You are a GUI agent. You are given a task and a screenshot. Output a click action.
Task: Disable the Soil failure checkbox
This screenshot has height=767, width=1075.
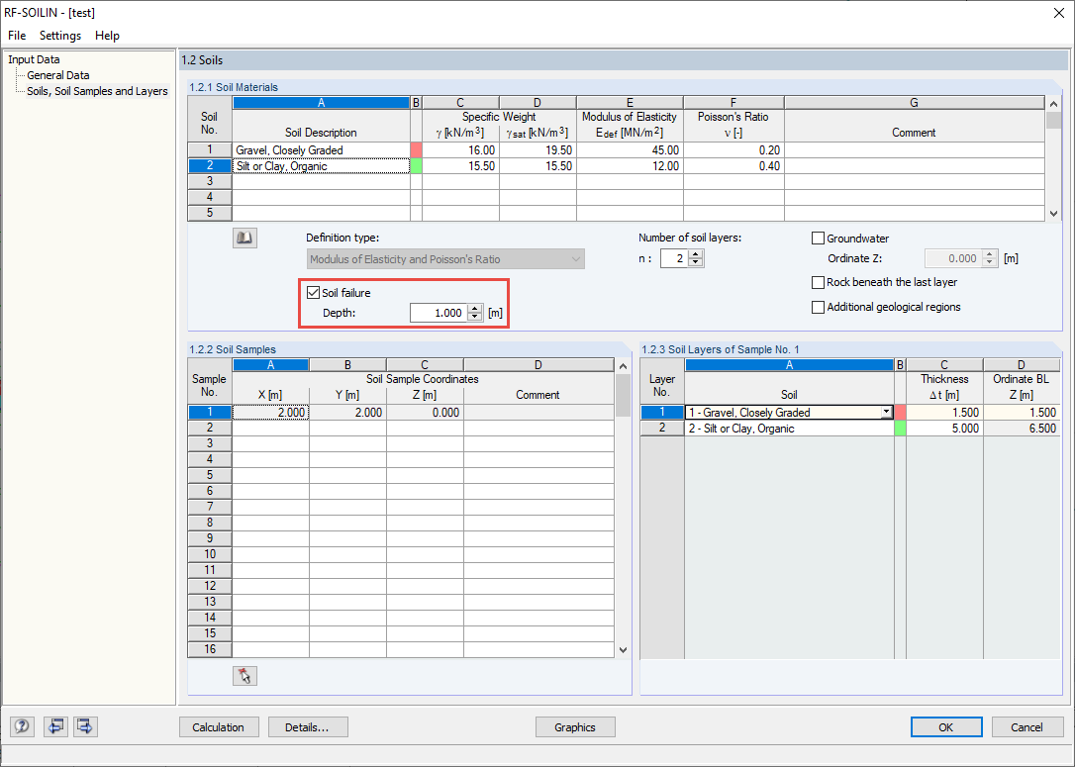tap(314, 293)
